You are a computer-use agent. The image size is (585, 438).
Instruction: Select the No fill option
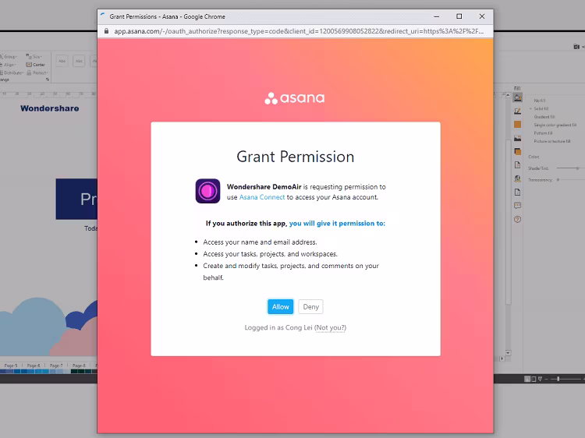[x=540, y=101]
